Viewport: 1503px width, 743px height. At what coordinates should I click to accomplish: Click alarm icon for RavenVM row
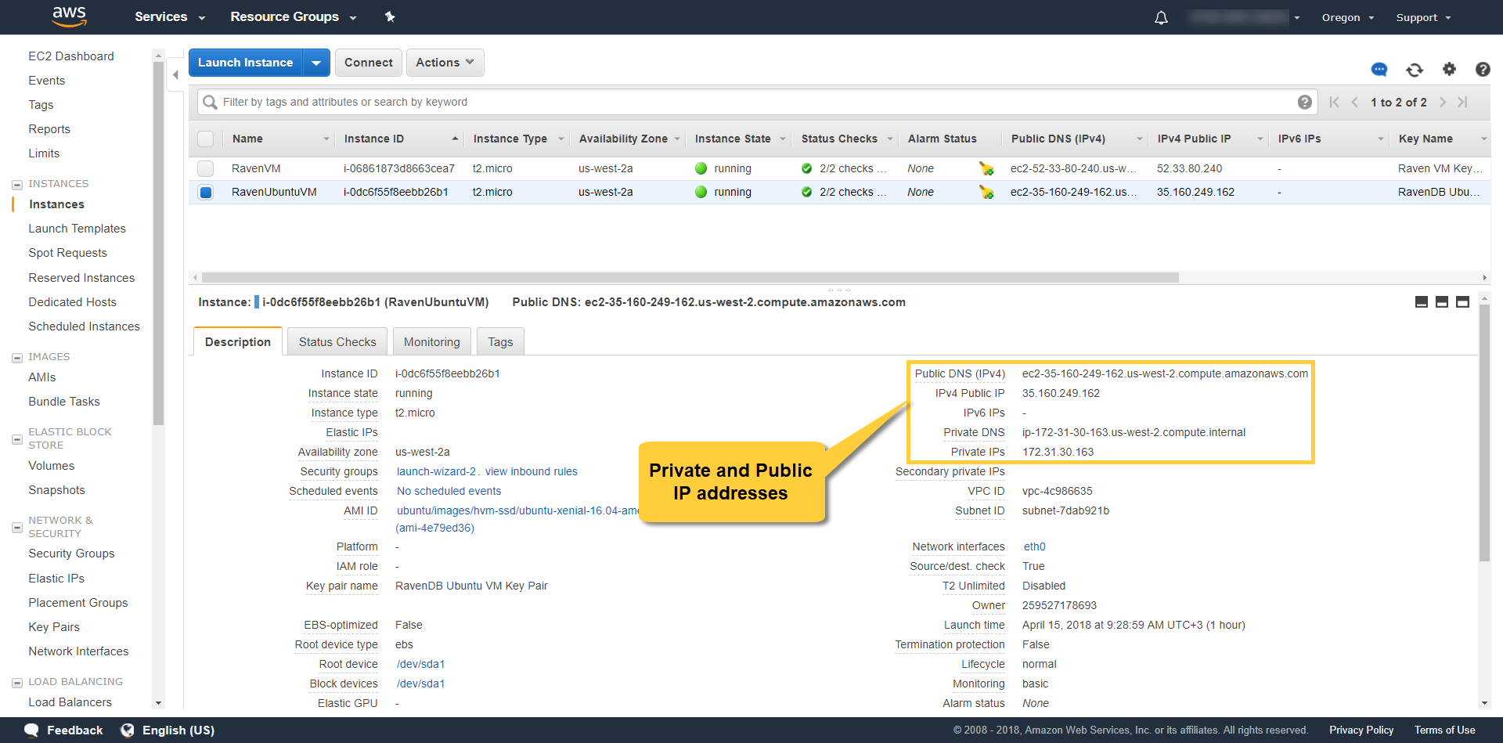click(986, 168)
